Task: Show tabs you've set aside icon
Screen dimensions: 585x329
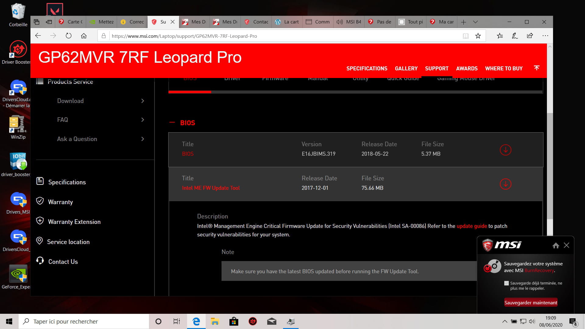Action: pyautogui.click(x=37, y=22)
